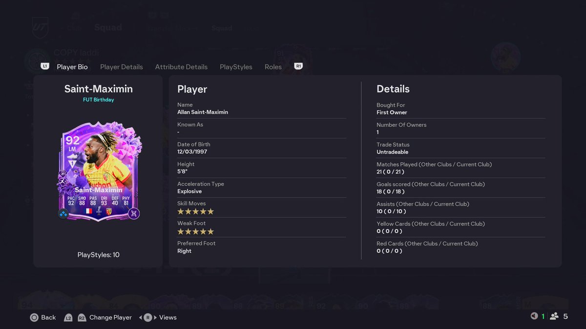Click the Red Cards row label
Image resolution: width=586 pixels, height=329 pixels.
[427, 243]
